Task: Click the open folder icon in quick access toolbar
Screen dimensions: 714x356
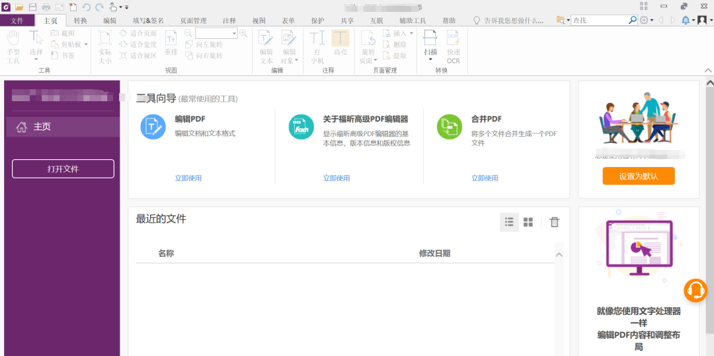Action: pyautogui.click(x=19, y=7)
